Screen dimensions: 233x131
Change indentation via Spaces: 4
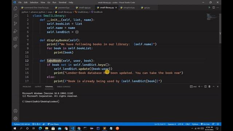point(171,124)
